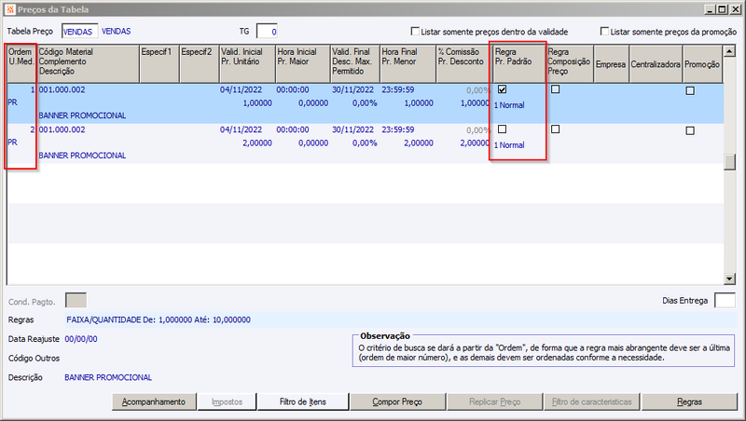Click the Regra Composição Preço header
746x421 pixels.
pyautogui.click(x=570, y=64)
